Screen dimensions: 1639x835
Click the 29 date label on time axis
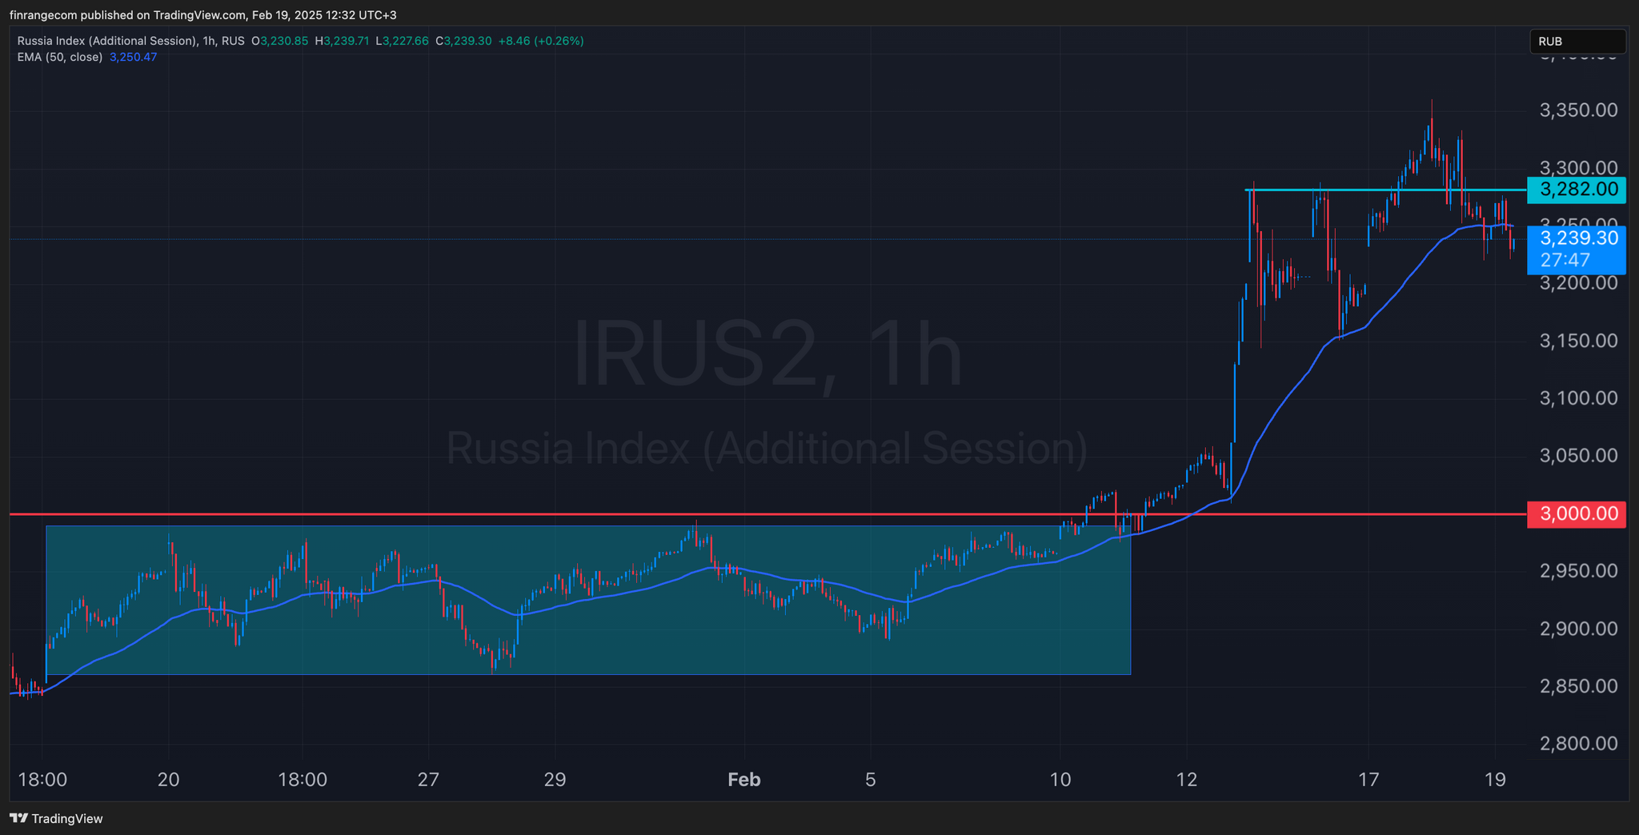point(555,780)
